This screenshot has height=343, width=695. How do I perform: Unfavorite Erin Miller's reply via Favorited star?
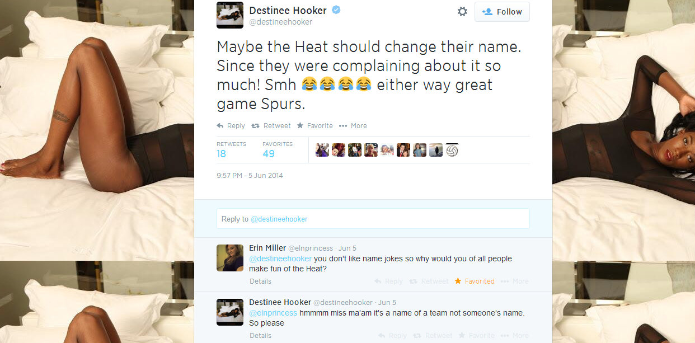pyautogui.click(x=474, y=281)
